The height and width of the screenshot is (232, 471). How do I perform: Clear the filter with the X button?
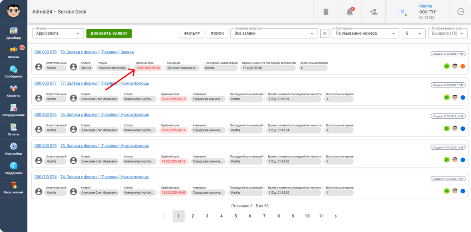[x=325, y=34]
